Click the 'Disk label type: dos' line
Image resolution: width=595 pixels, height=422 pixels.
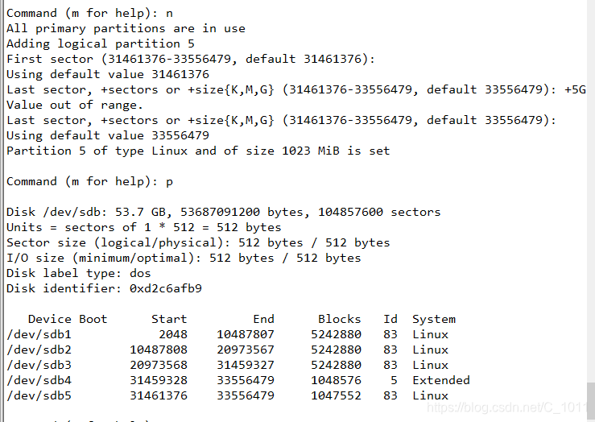pyautogui.click(x=79, y=273)
